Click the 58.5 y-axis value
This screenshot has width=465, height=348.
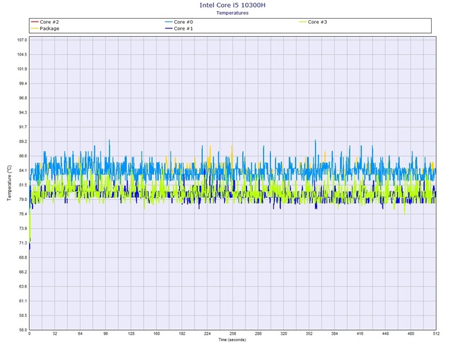(23, 315)
